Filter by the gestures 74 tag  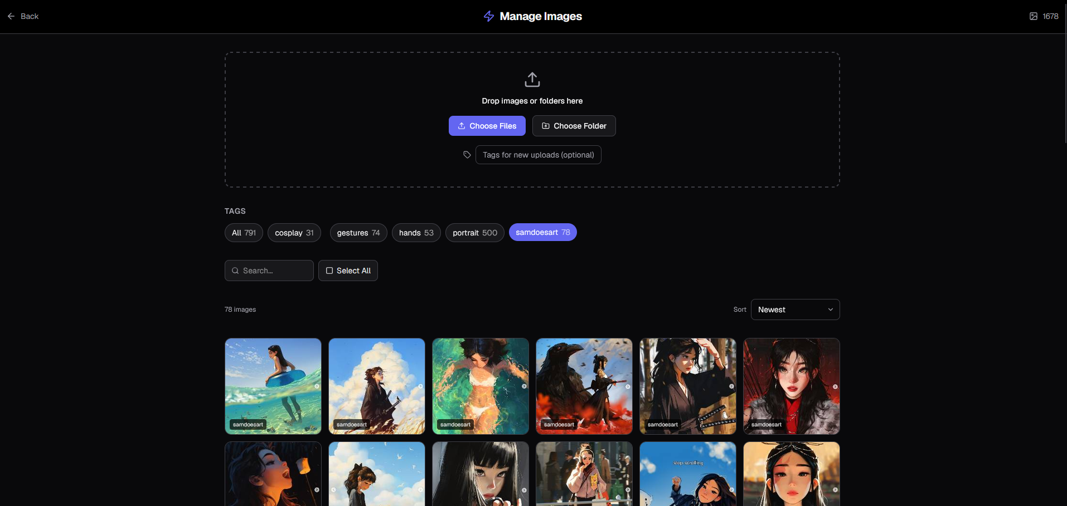(x=358, y=233)
